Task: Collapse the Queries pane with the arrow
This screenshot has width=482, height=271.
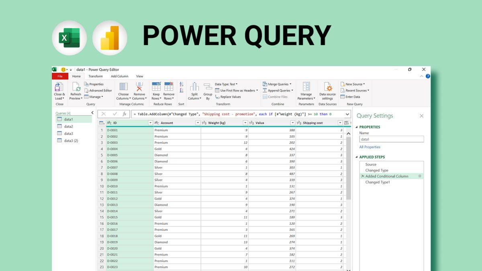Action: (x=93, y=113)
